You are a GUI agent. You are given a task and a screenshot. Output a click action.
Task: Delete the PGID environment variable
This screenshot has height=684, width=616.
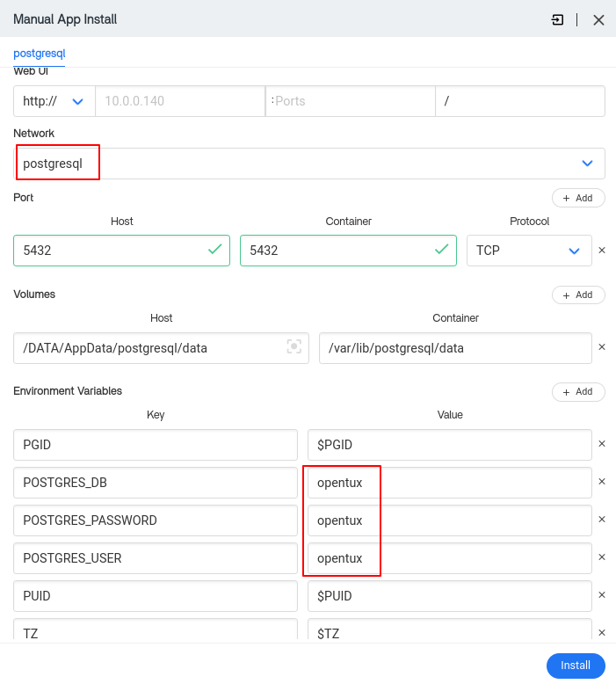pyautogui.click(x=602, y=444)
